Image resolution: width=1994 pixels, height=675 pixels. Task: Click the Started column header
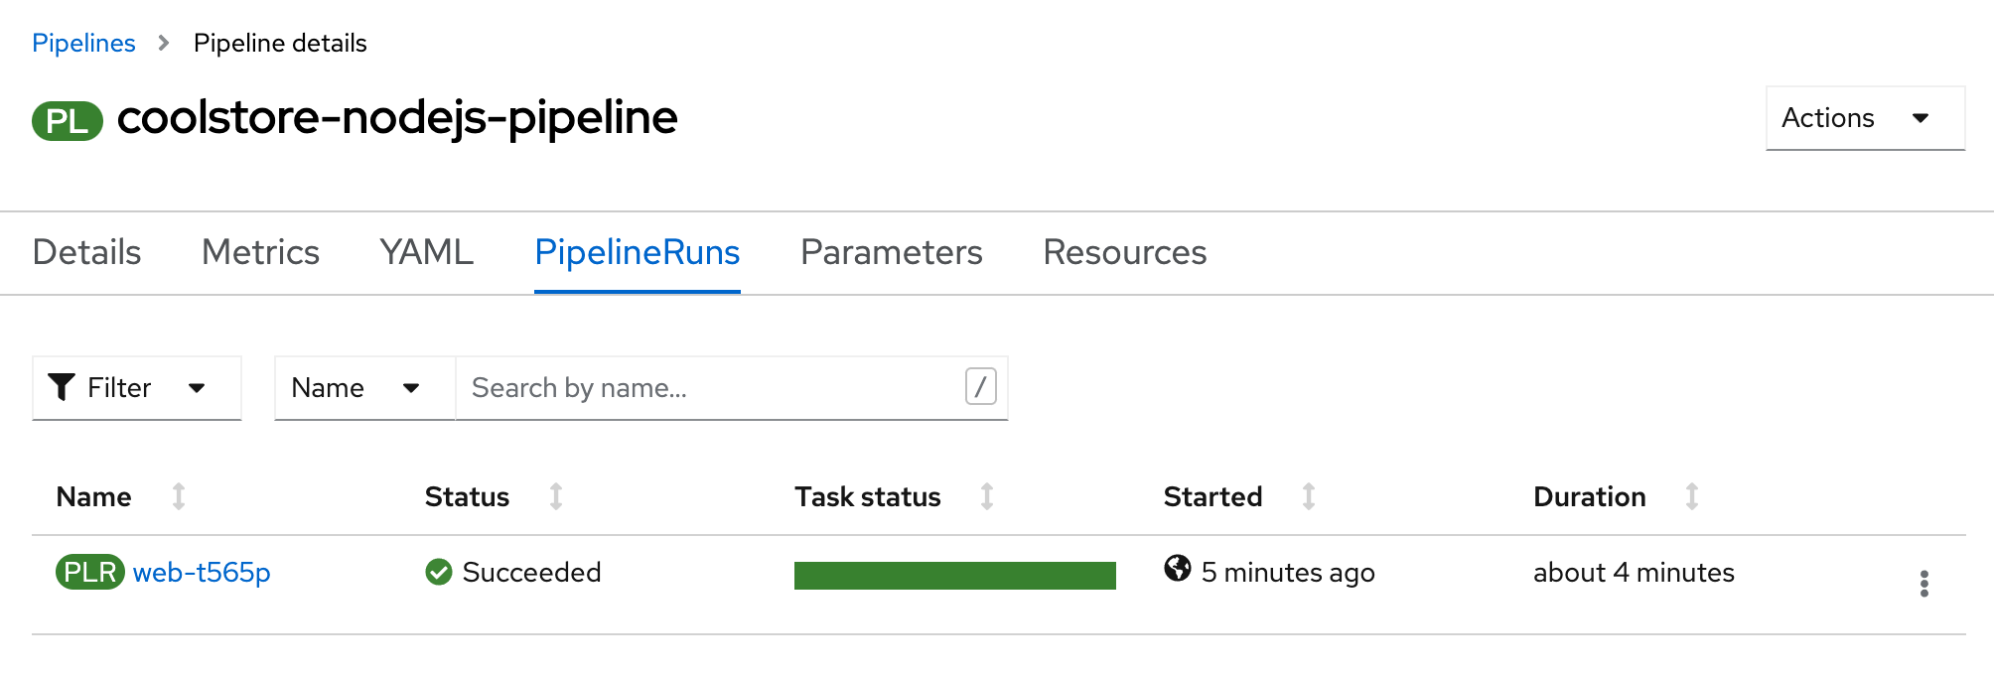click(1212, 496)
